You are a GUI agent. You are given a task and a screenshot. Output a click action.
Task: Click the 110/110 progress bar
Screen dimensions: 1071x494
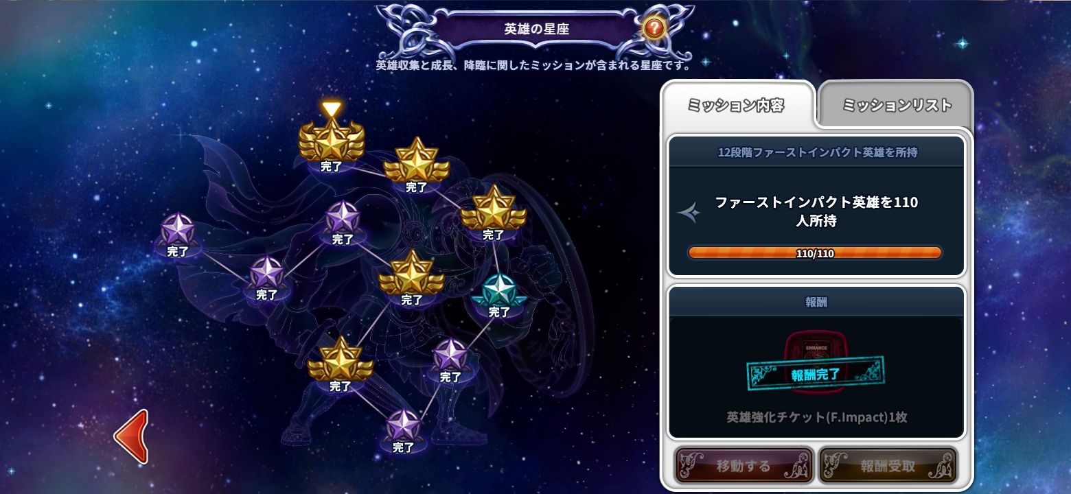pyautogui.click(x=815, y=253)
